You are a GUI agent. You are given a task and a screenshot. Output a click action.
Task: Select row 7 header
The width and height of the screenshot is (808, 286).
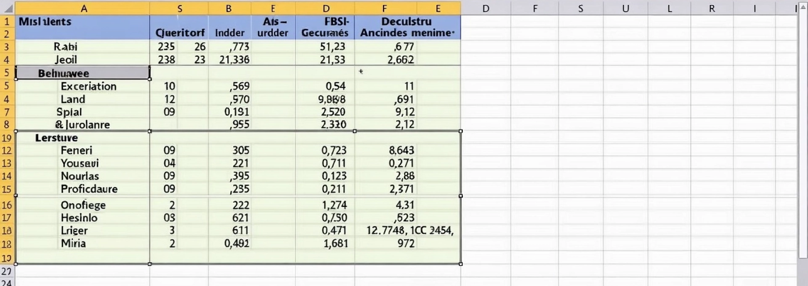7,112
